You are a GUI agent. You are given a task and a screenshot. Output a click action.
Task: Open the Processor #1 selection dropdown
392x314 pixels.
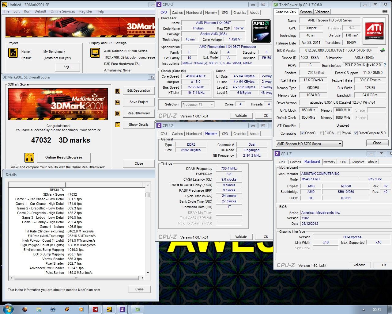198,104
